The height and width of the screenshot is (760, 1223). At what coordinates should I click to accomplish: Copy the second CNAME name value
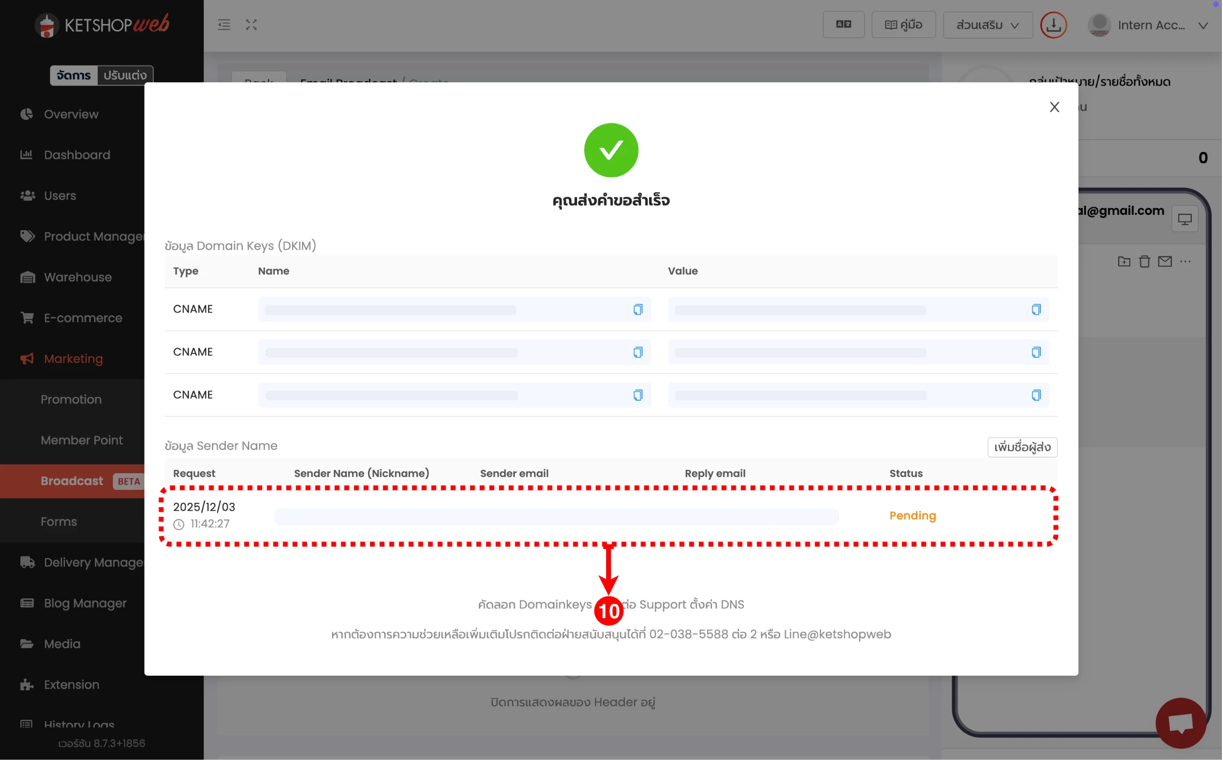pos(638,352)
